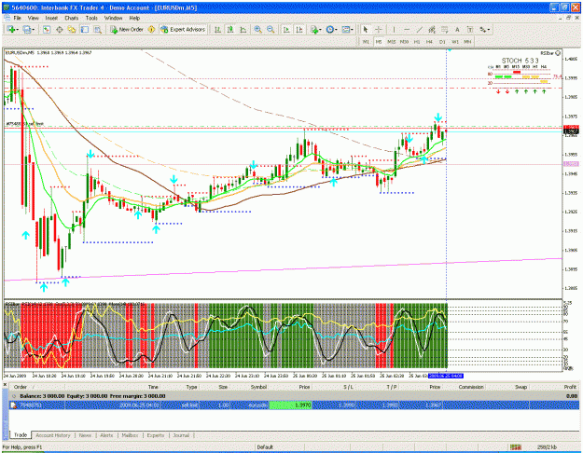Click the Balance: 3 000.00 summary row

[294, 396]
